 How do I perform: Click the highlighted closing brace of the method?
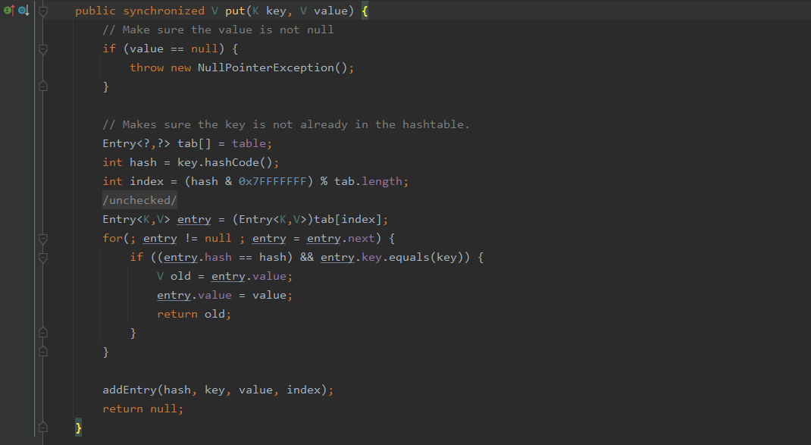tap(79, 428)
